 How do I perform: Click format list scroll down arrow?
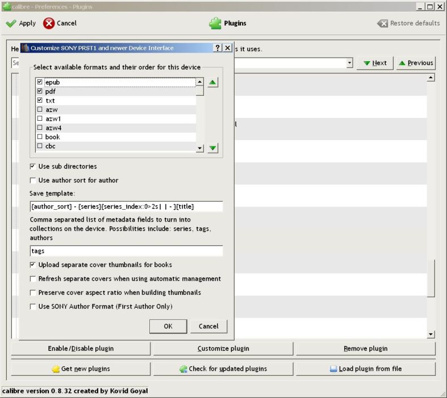pos(200,148)
